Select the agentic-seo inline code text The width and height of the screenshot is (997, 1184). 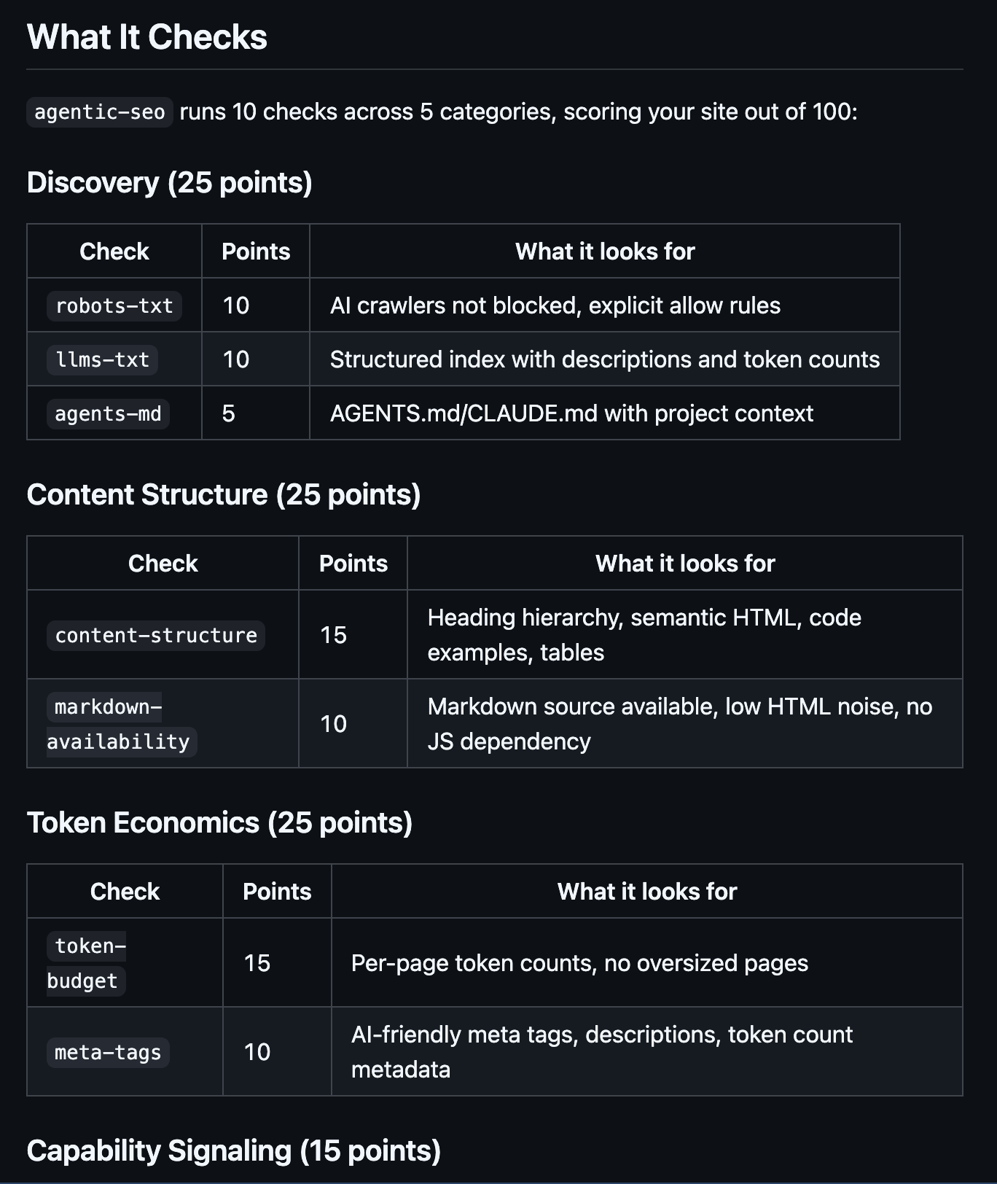click(100, 112)
